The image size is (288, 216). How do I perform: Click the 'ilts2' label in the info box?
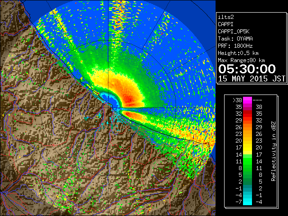pyautogui.click(x=226, y=17)
